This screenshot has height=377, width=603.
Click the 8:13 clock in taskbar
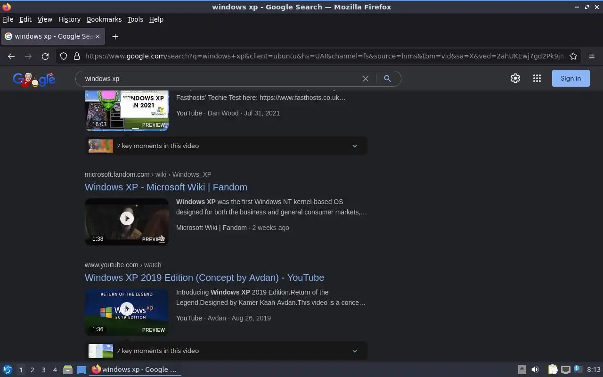(594, 369)
